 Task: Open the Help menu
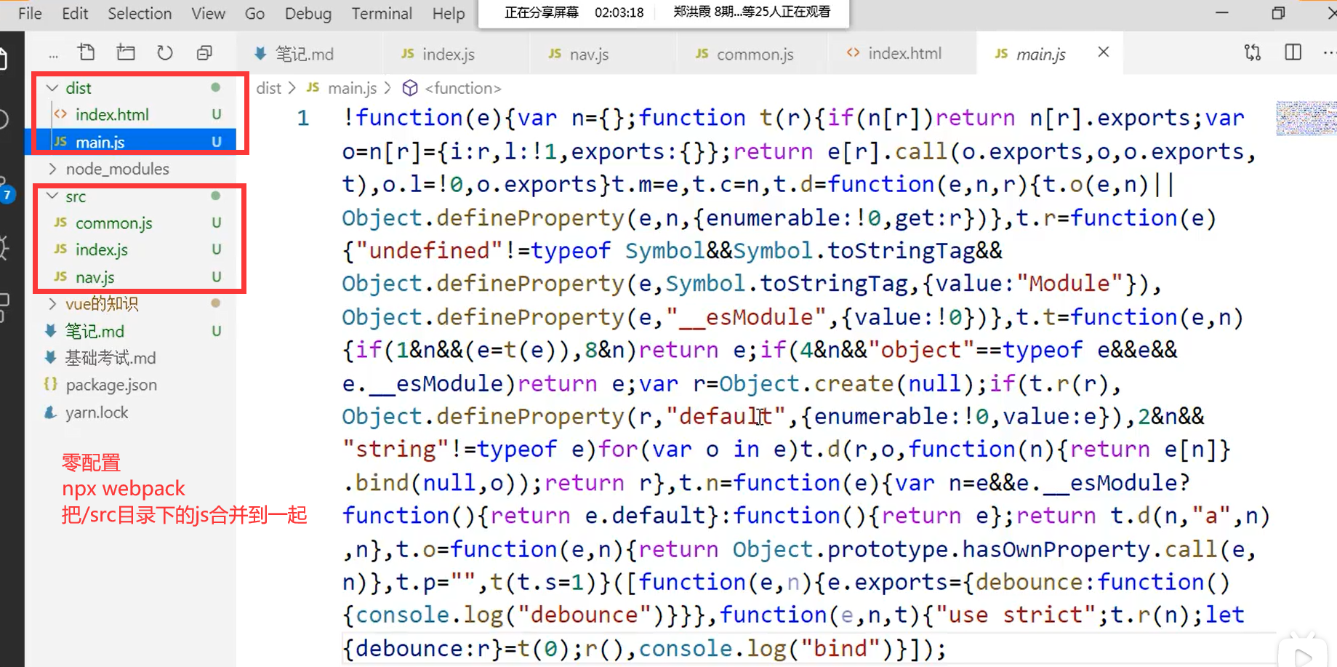tap(449, 13)
